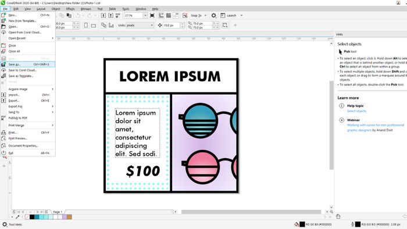Viewport: 407px width, 229px height.
Task: Toggle Show rulers in the toolbar
Action: 161,15
